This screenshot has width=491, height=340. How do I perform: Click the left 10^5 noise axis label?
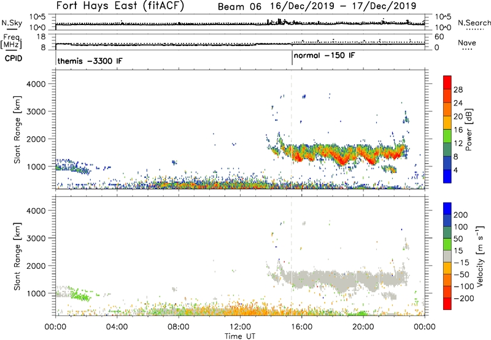(x=37, y=17)
